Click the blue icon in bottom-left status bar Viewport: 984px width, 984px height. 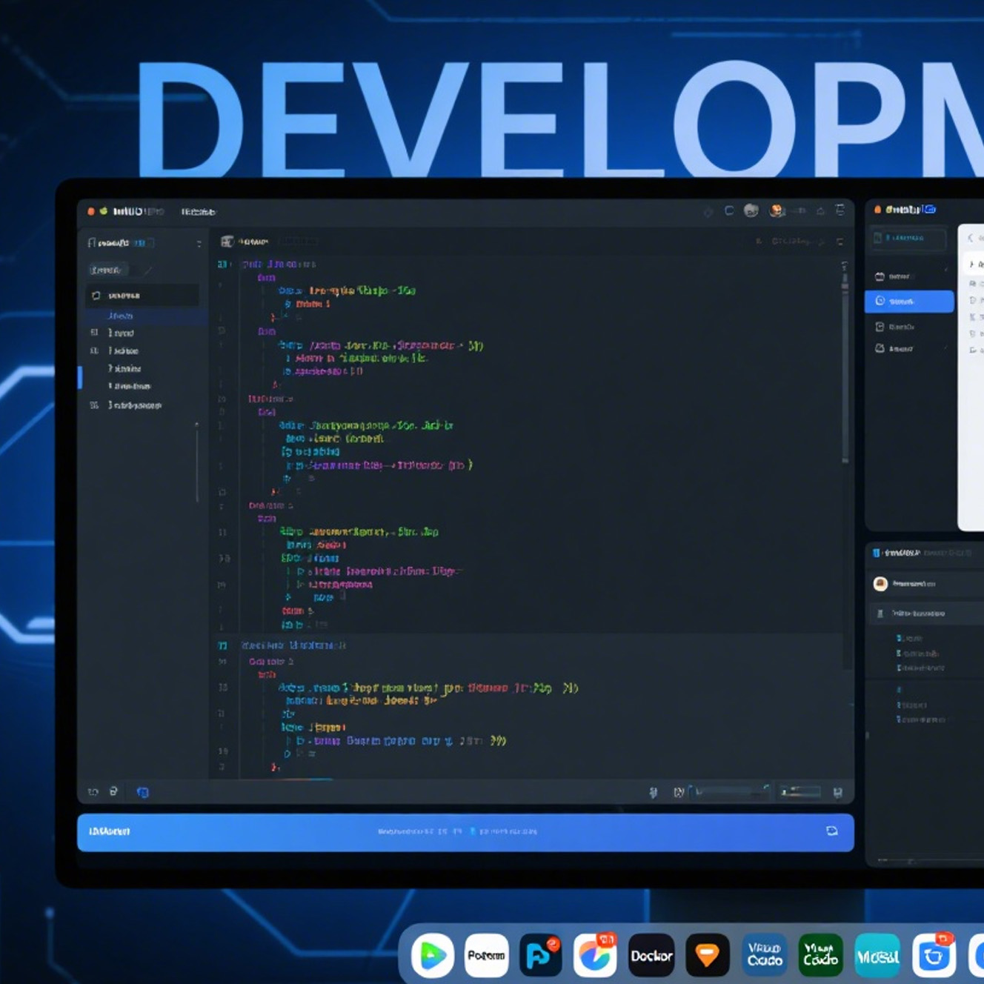tap(142, 792)
